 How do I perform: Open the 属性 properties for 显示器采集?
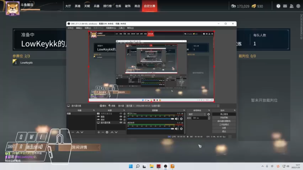[103, 106]
